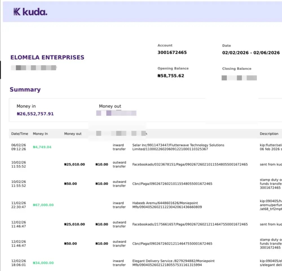Click the Facebookads/0323678151 Paga recipient
The width and height of the screenshot is (282, 271).
[x=190, y=164]
